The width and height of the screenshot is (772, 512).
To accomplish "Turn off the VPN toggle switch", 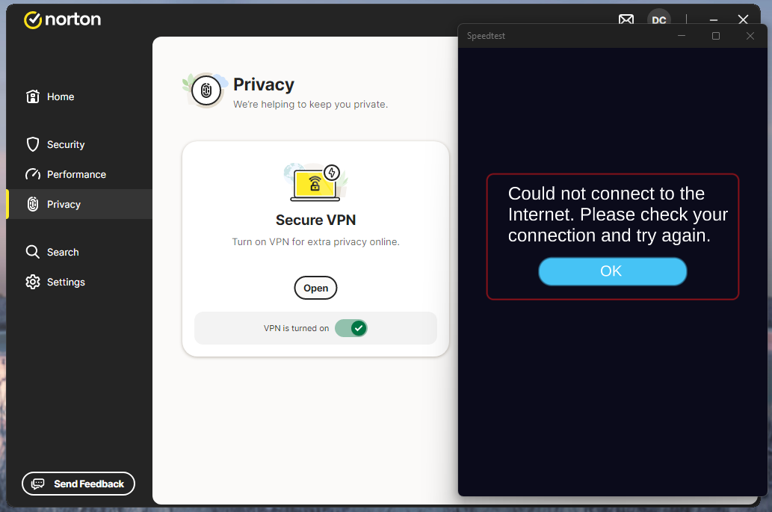I will (x=351, y=328).
